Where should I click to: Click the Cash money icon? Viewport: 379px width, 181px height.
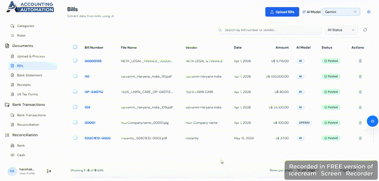[12, 155]
